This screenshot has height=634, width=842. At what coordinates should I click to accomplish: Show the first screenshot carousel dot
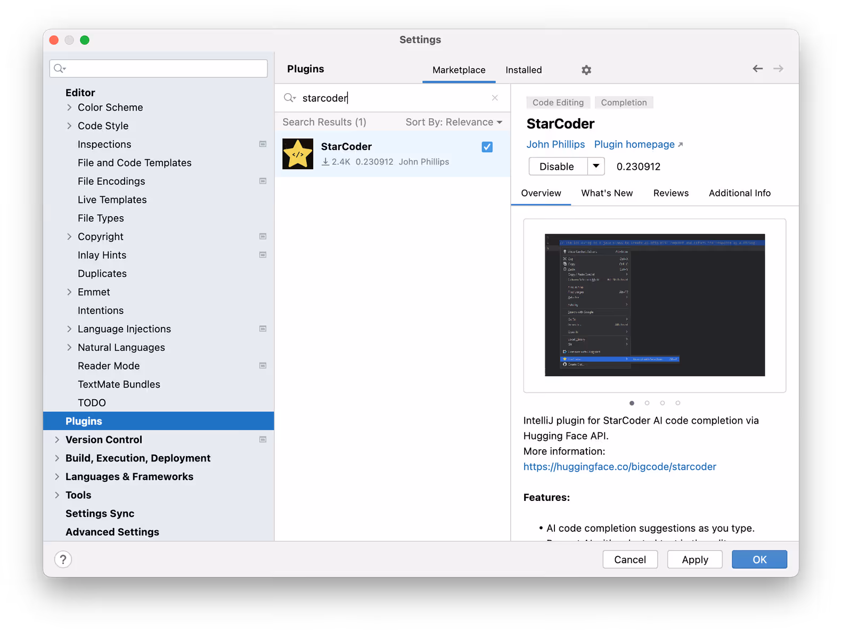pyautogui.click(x=632, y=403)
